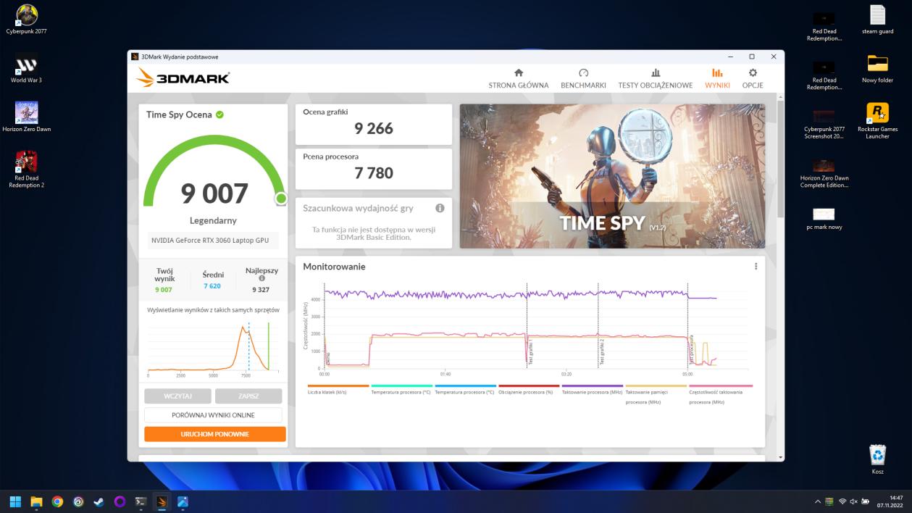This screenshot has width=912, height=513.
Task: Expand hidden icons in the system tray
Action: coord(817,501)
